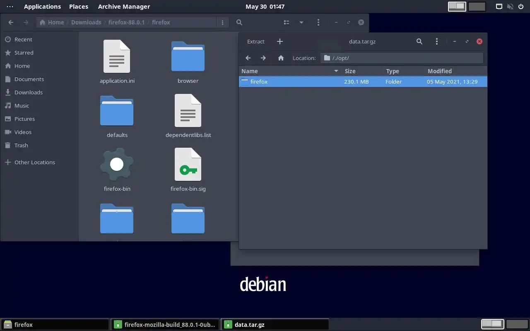The height and width of the screenshot is (331, 530).
Task: Open the activities dots in top panel
Action: (10, 6)
